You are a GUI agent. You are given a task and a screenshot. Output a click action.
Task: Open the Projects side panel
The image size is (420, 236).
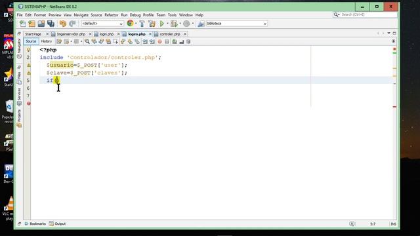(19, 118)
